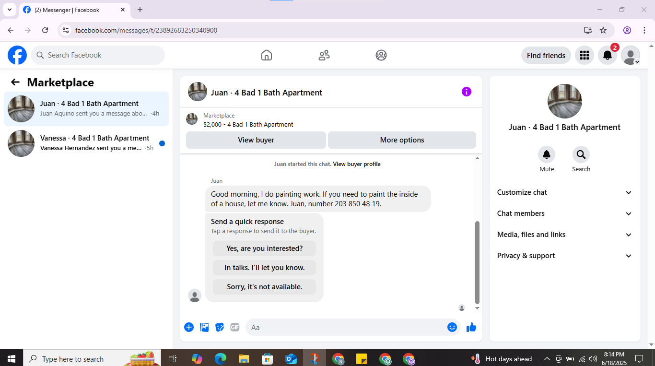This screenshot has width=655, height=366.
Task: Open the emoji picker in message box
Action: pyautogui.click(x=452, y=327)
